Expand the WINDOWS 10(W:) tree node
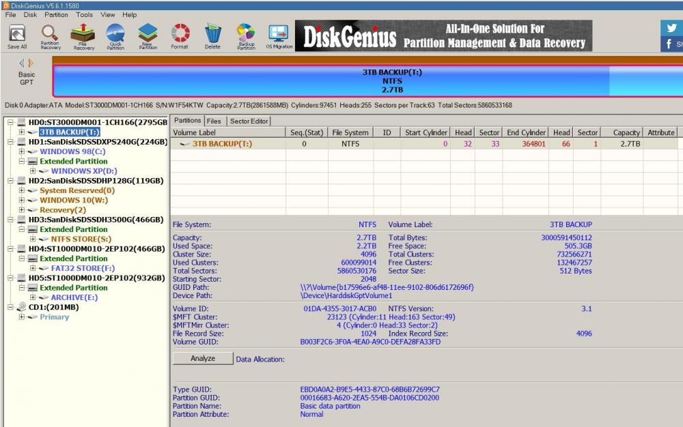The height and width of the screenshot is (427, 683). (x=21, y=200)
